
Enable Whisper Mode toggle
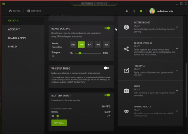pos(107,68)
